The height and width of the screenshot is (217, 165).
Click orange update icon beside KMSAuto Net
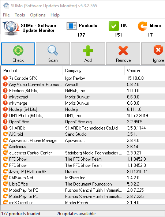[5, 178]
